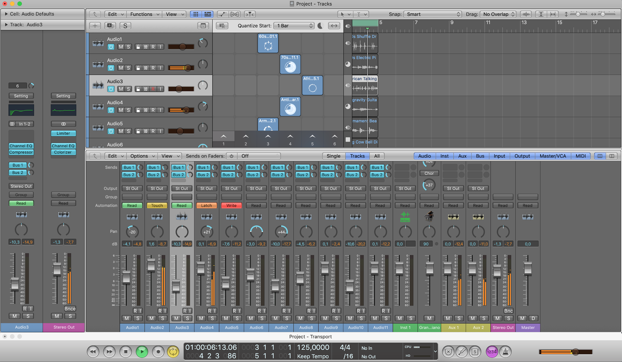
Task: Toggle power button on Audio4 track
Action: click(111, 110)
